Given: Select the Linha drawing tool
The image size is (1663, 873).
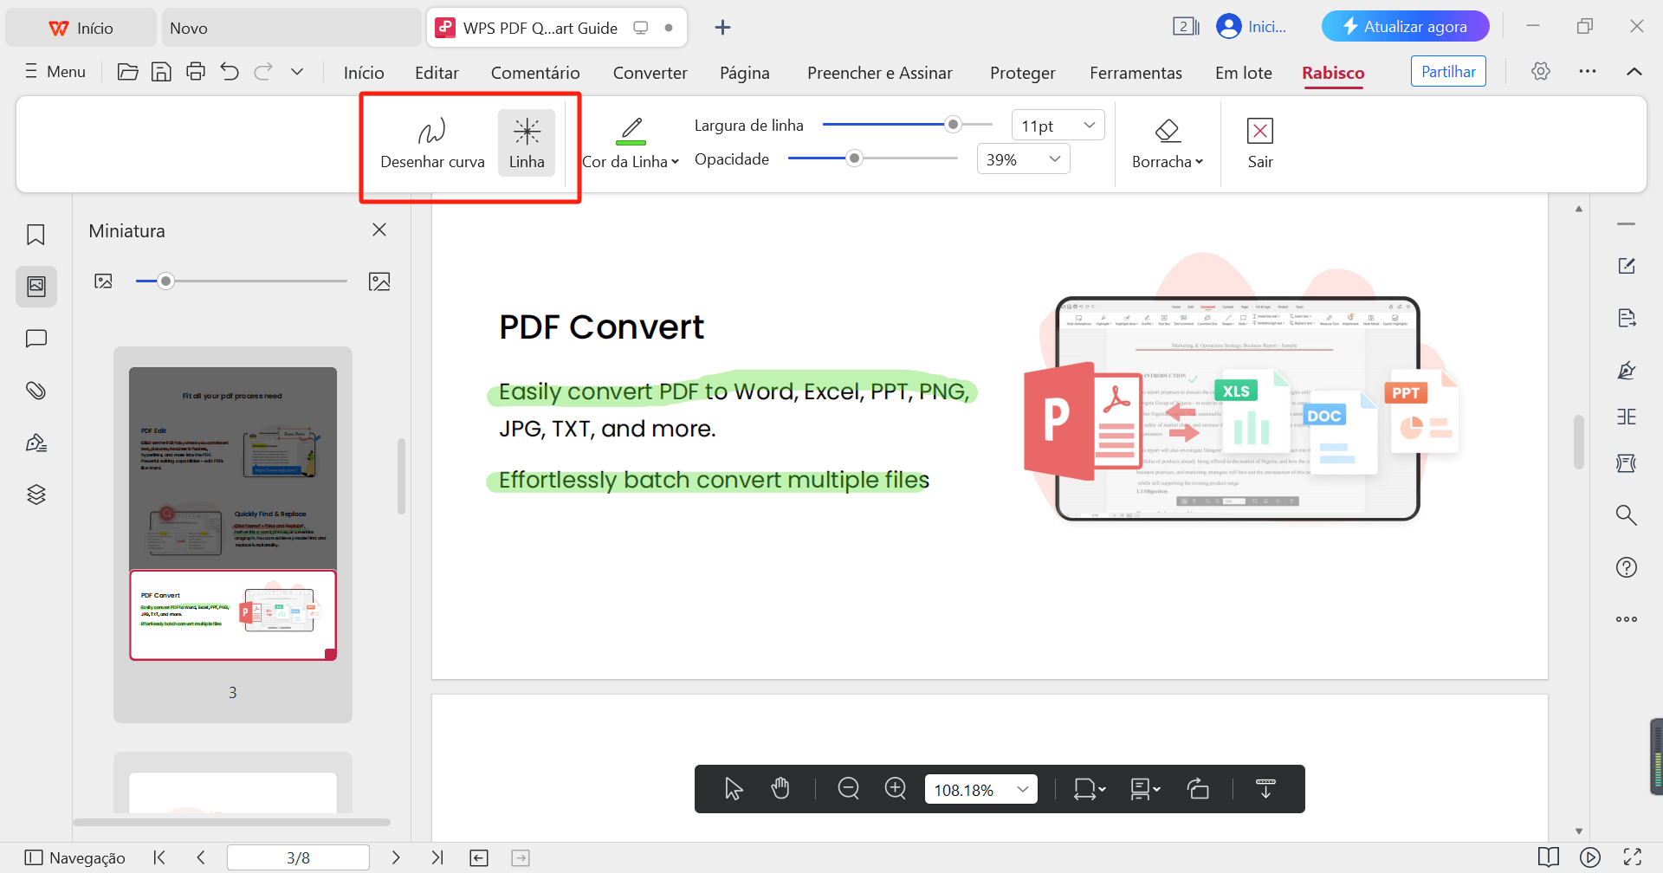Looking at the screenshot, I should [x=526, y=141].
